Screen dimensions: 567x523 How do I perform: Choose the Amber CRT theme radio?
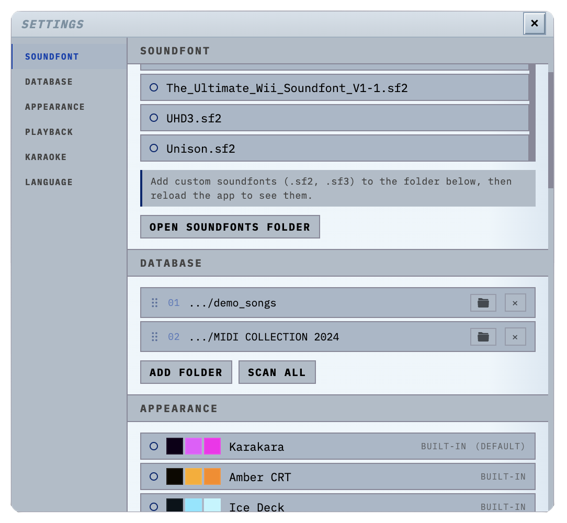154,476
